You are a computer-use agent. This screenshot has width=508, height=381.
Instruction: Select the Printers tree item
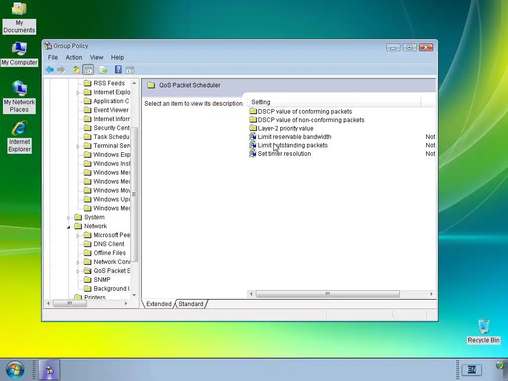[90, 297]
